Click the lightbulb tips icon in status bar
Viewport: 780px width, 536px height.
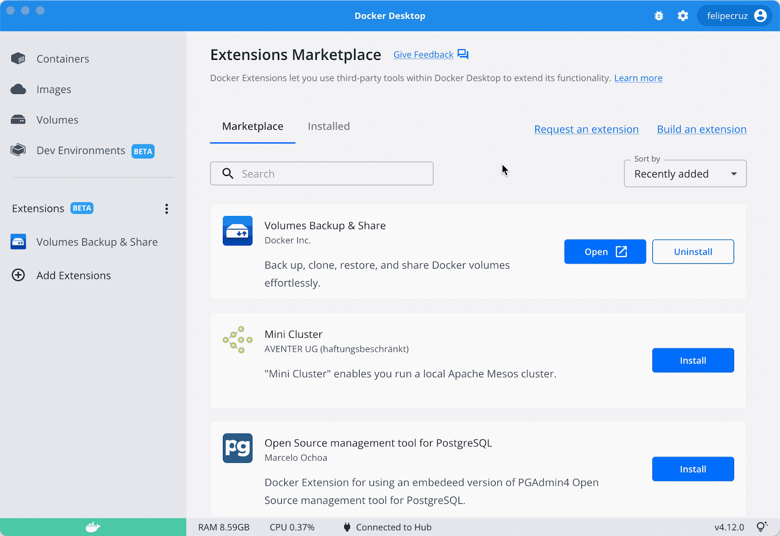tap(761, 527)
